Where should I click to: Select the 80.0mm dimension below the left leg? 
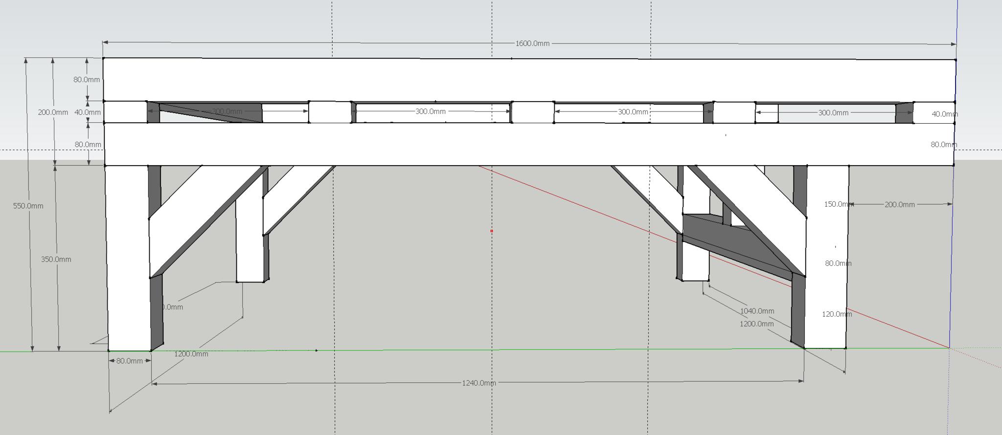coord(129,361)
